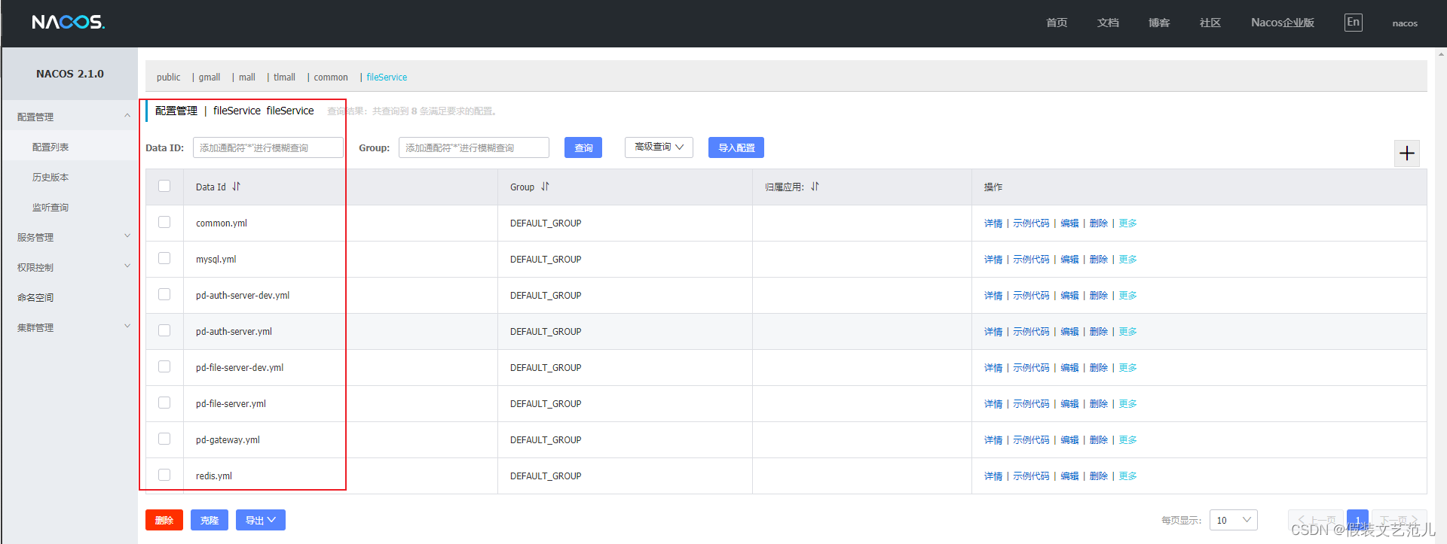This screenshot has width=1447, height=544.
Task: Switch language with En button
Action: [1353, 23]
